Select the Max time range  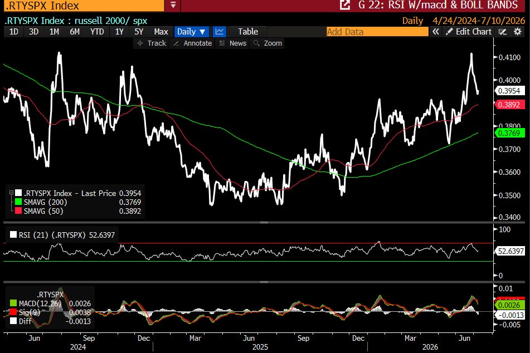tap(161, 32)
